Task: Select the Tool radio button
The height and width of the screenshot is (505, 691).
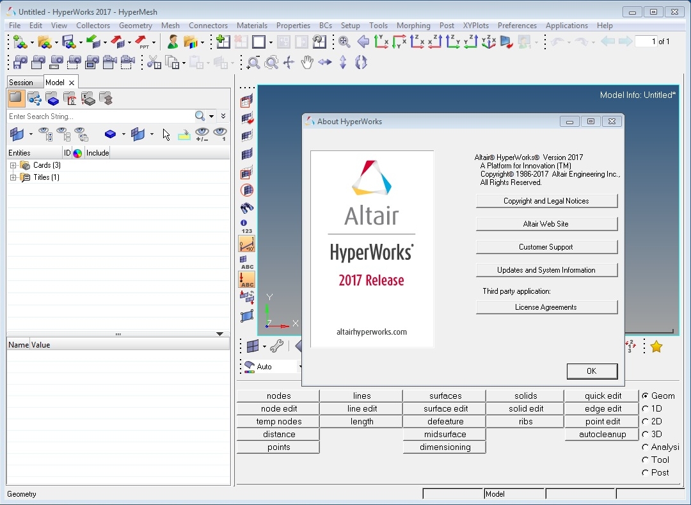Action: [x=645, y=460]
